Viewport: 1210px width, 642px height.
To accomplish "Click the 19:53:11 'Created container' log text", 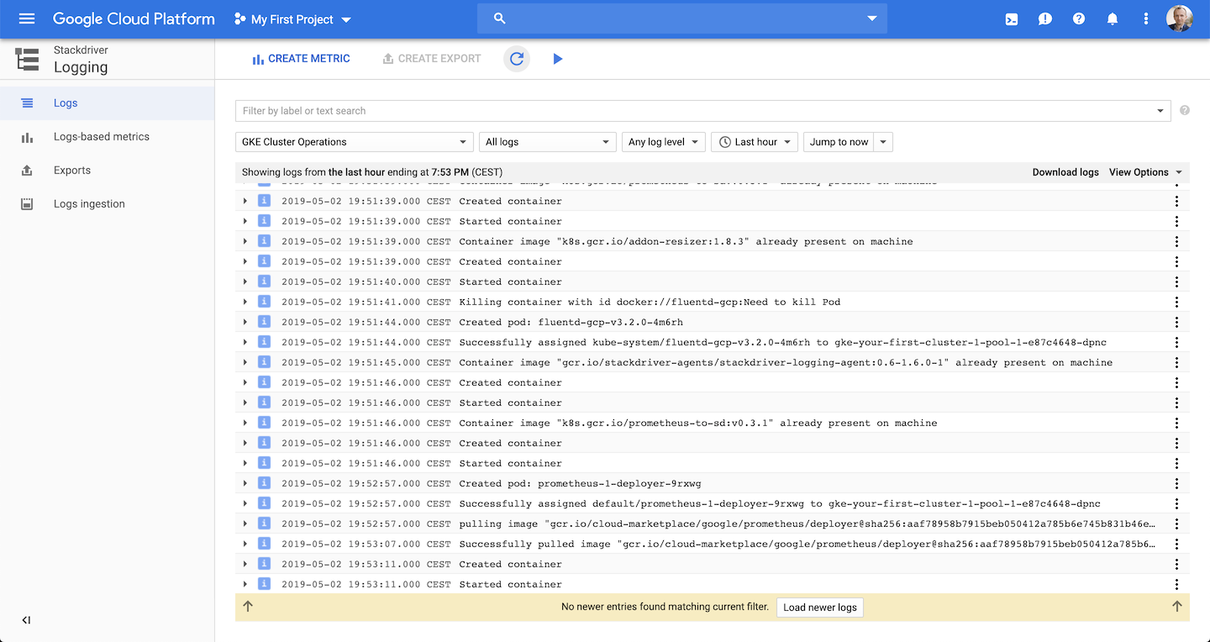I will click(x=511, y=564).
